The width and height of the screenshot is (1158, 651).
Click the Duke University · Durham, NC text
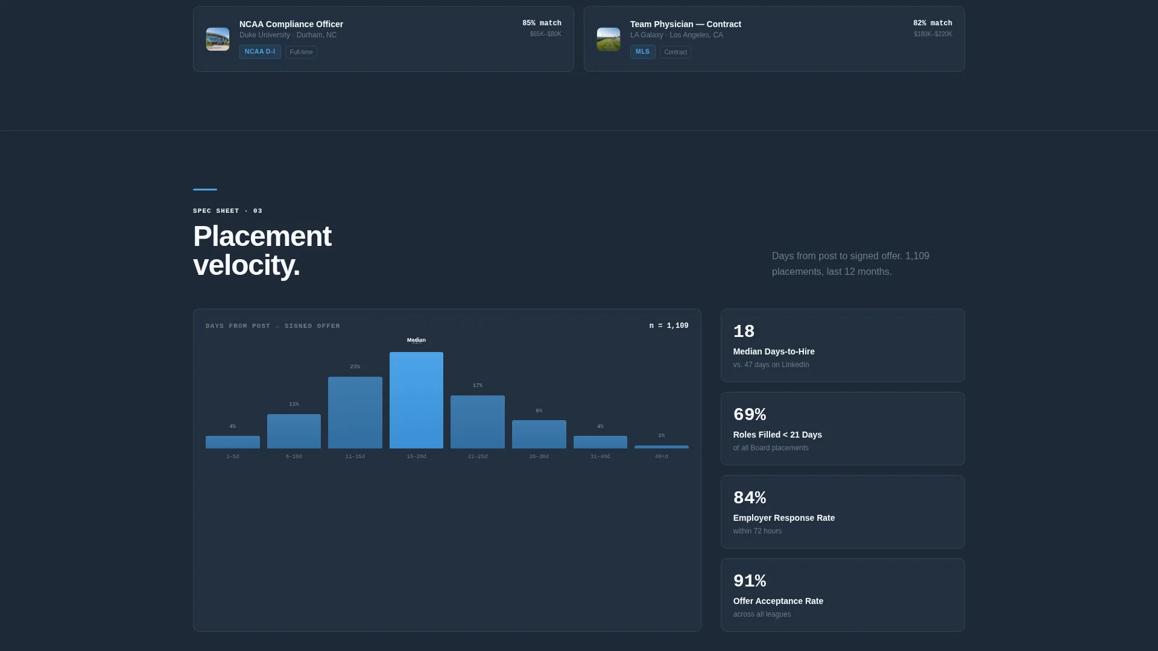tap(288, 35)
